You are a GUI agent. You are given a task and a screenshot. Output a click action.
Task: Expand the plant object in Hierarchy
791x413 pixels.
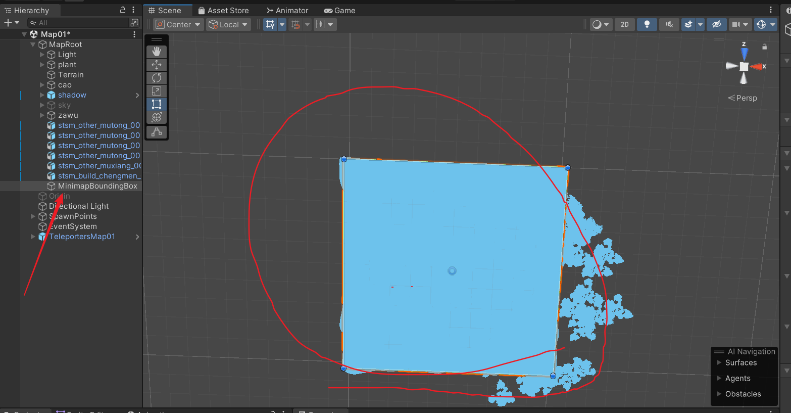click(42, 65)
